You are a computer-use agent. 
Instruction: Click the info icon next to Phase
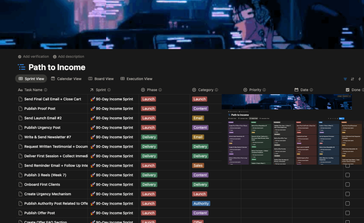160,90
